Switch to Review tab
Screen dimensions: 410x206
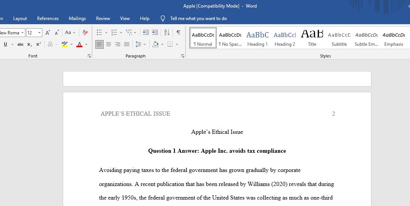pos(103,19)
